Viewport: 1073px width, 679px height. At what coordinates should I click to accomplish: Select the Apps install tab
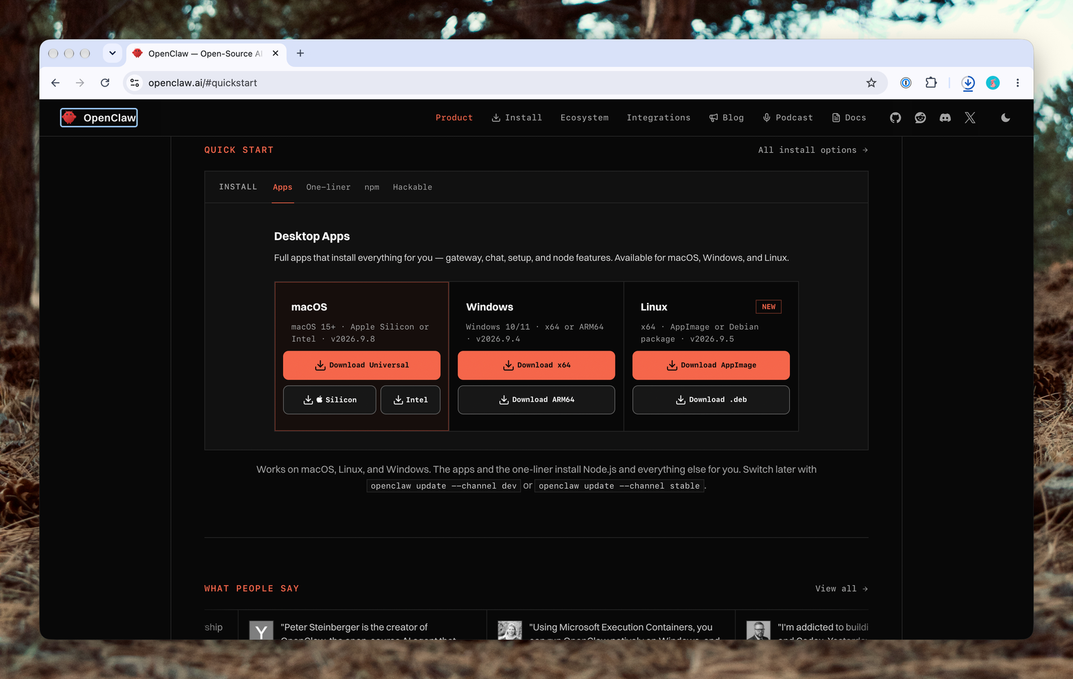[282, 188]
